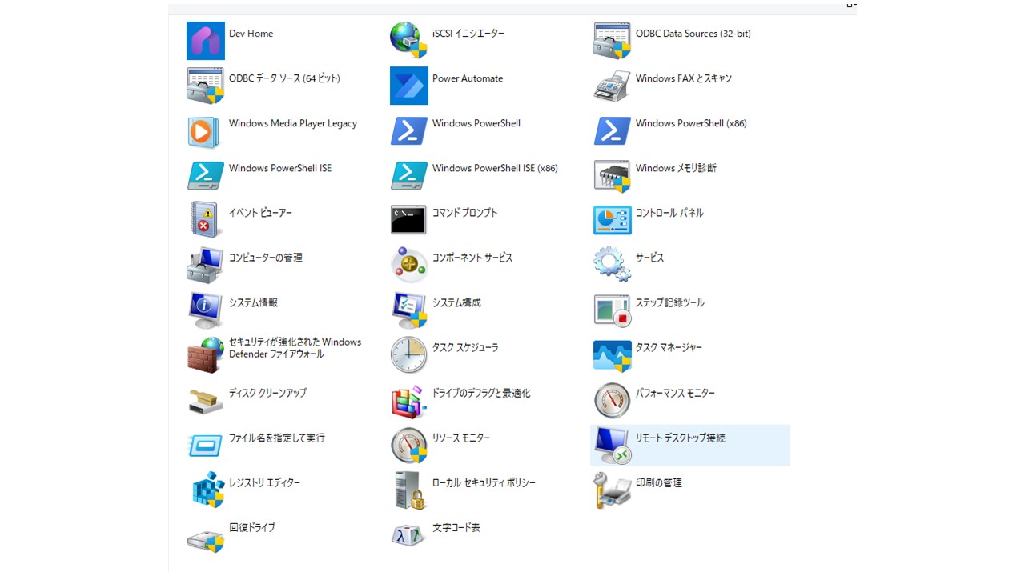
Task: Click the 'ディスク クリーンアップ' label text
Action: pos(267,393)
